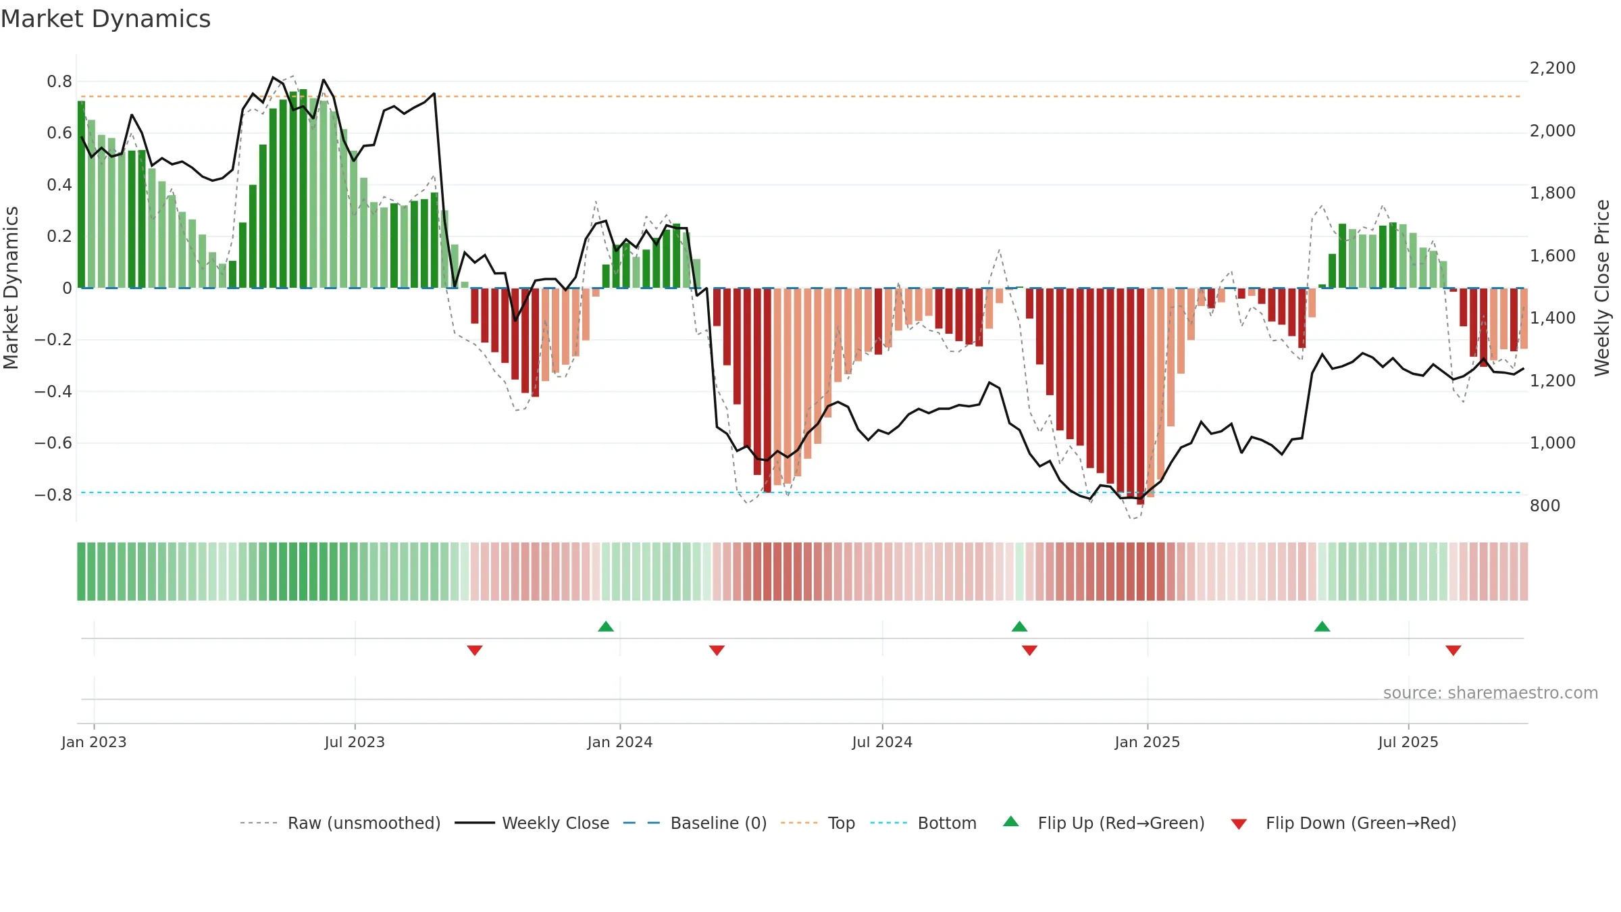The height and width of the screenshot is (912, 1621).
Task: Click the Jan 2024 x-axis label
Action: tap(620, 742)
